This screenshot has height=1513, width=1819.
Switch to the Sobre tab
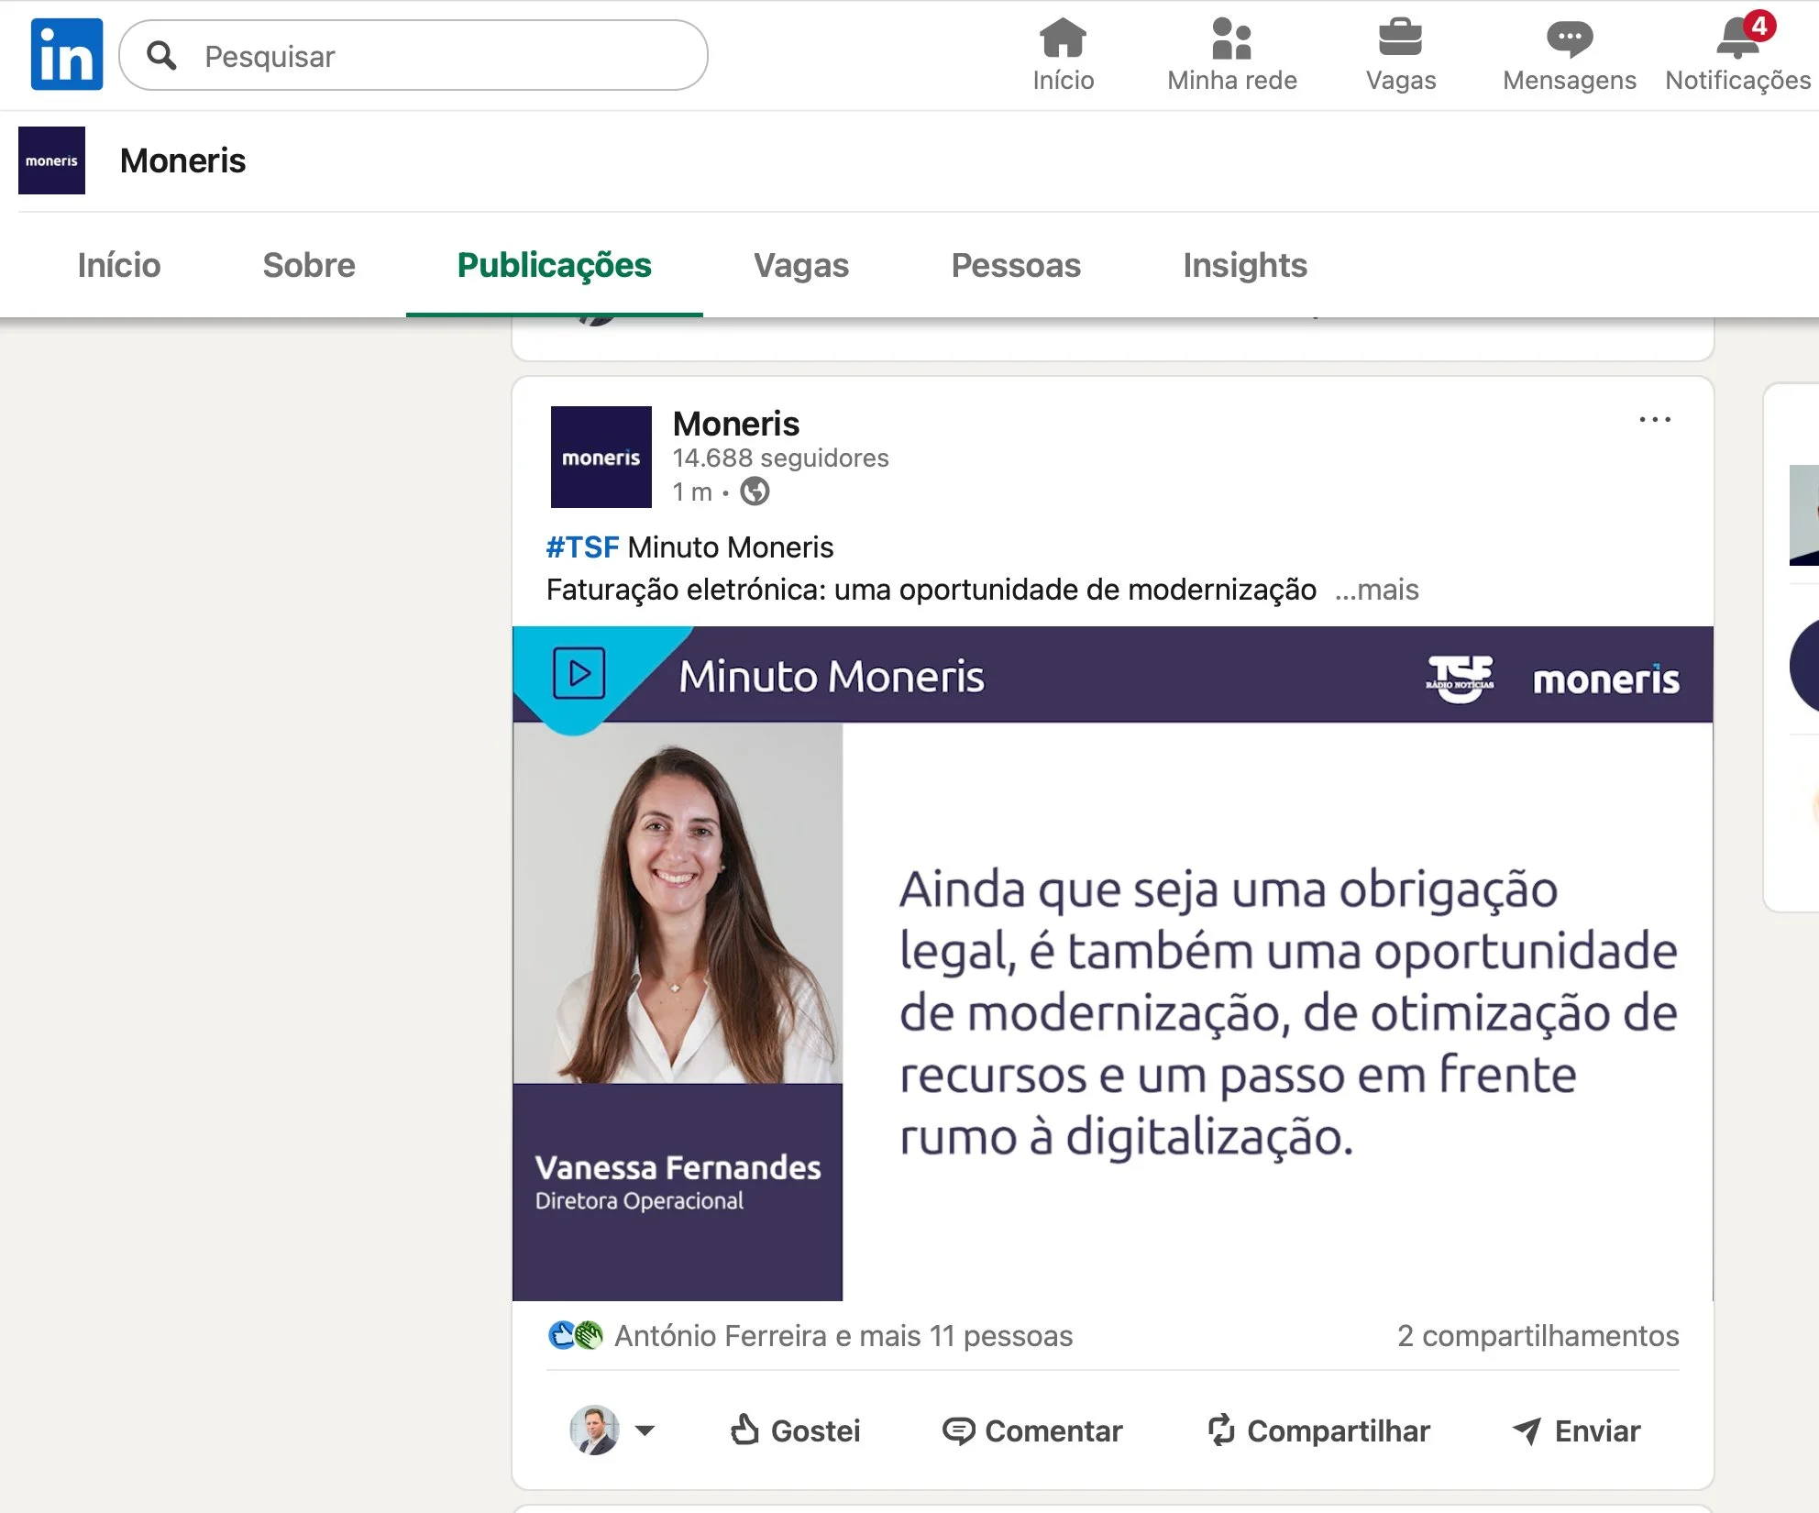pos(309,265)
